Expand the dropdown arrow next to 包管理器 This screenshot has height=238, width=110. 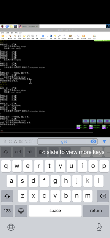click(x=75, y=37)
